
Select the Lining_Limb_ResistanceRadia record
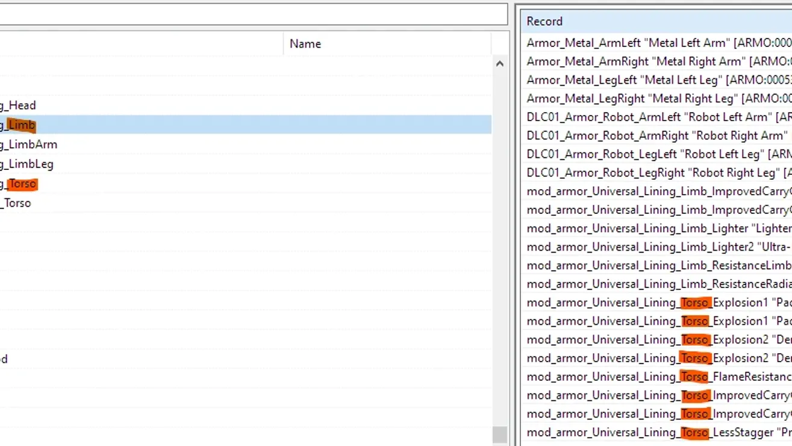pos(656,284)
